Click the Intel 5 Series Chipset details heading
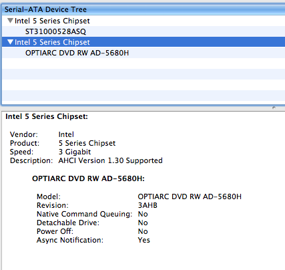 coord(47,116)
